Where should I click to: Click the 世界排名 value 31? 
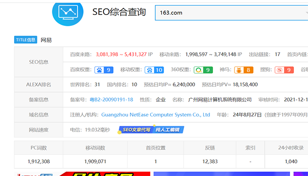(97, 84)
